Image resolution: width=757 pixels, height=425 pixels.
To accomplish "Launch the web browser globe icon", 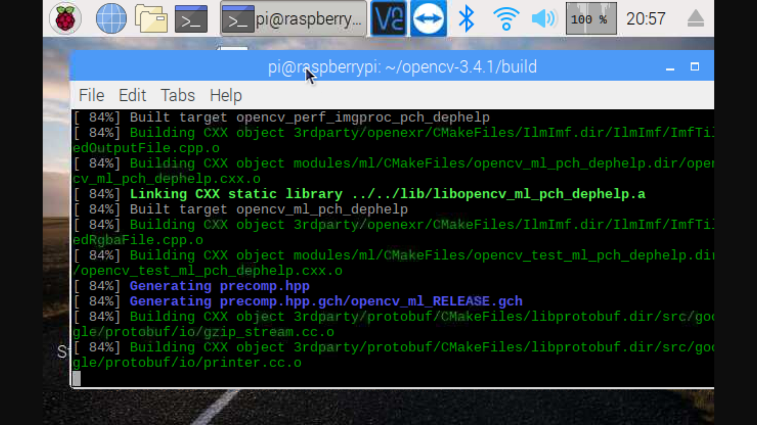I will 111,18.
